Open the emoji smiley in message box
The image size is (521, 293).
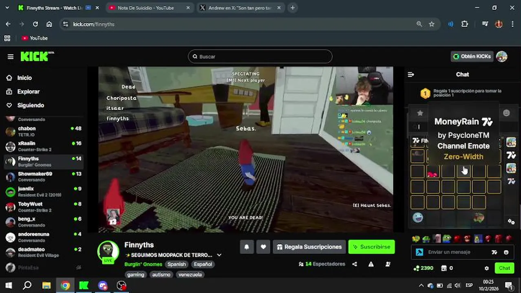pos(506,252)
